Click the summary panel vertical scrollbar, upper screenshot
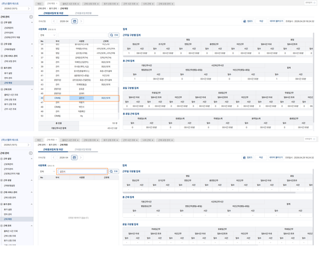 tap(313, 78)
